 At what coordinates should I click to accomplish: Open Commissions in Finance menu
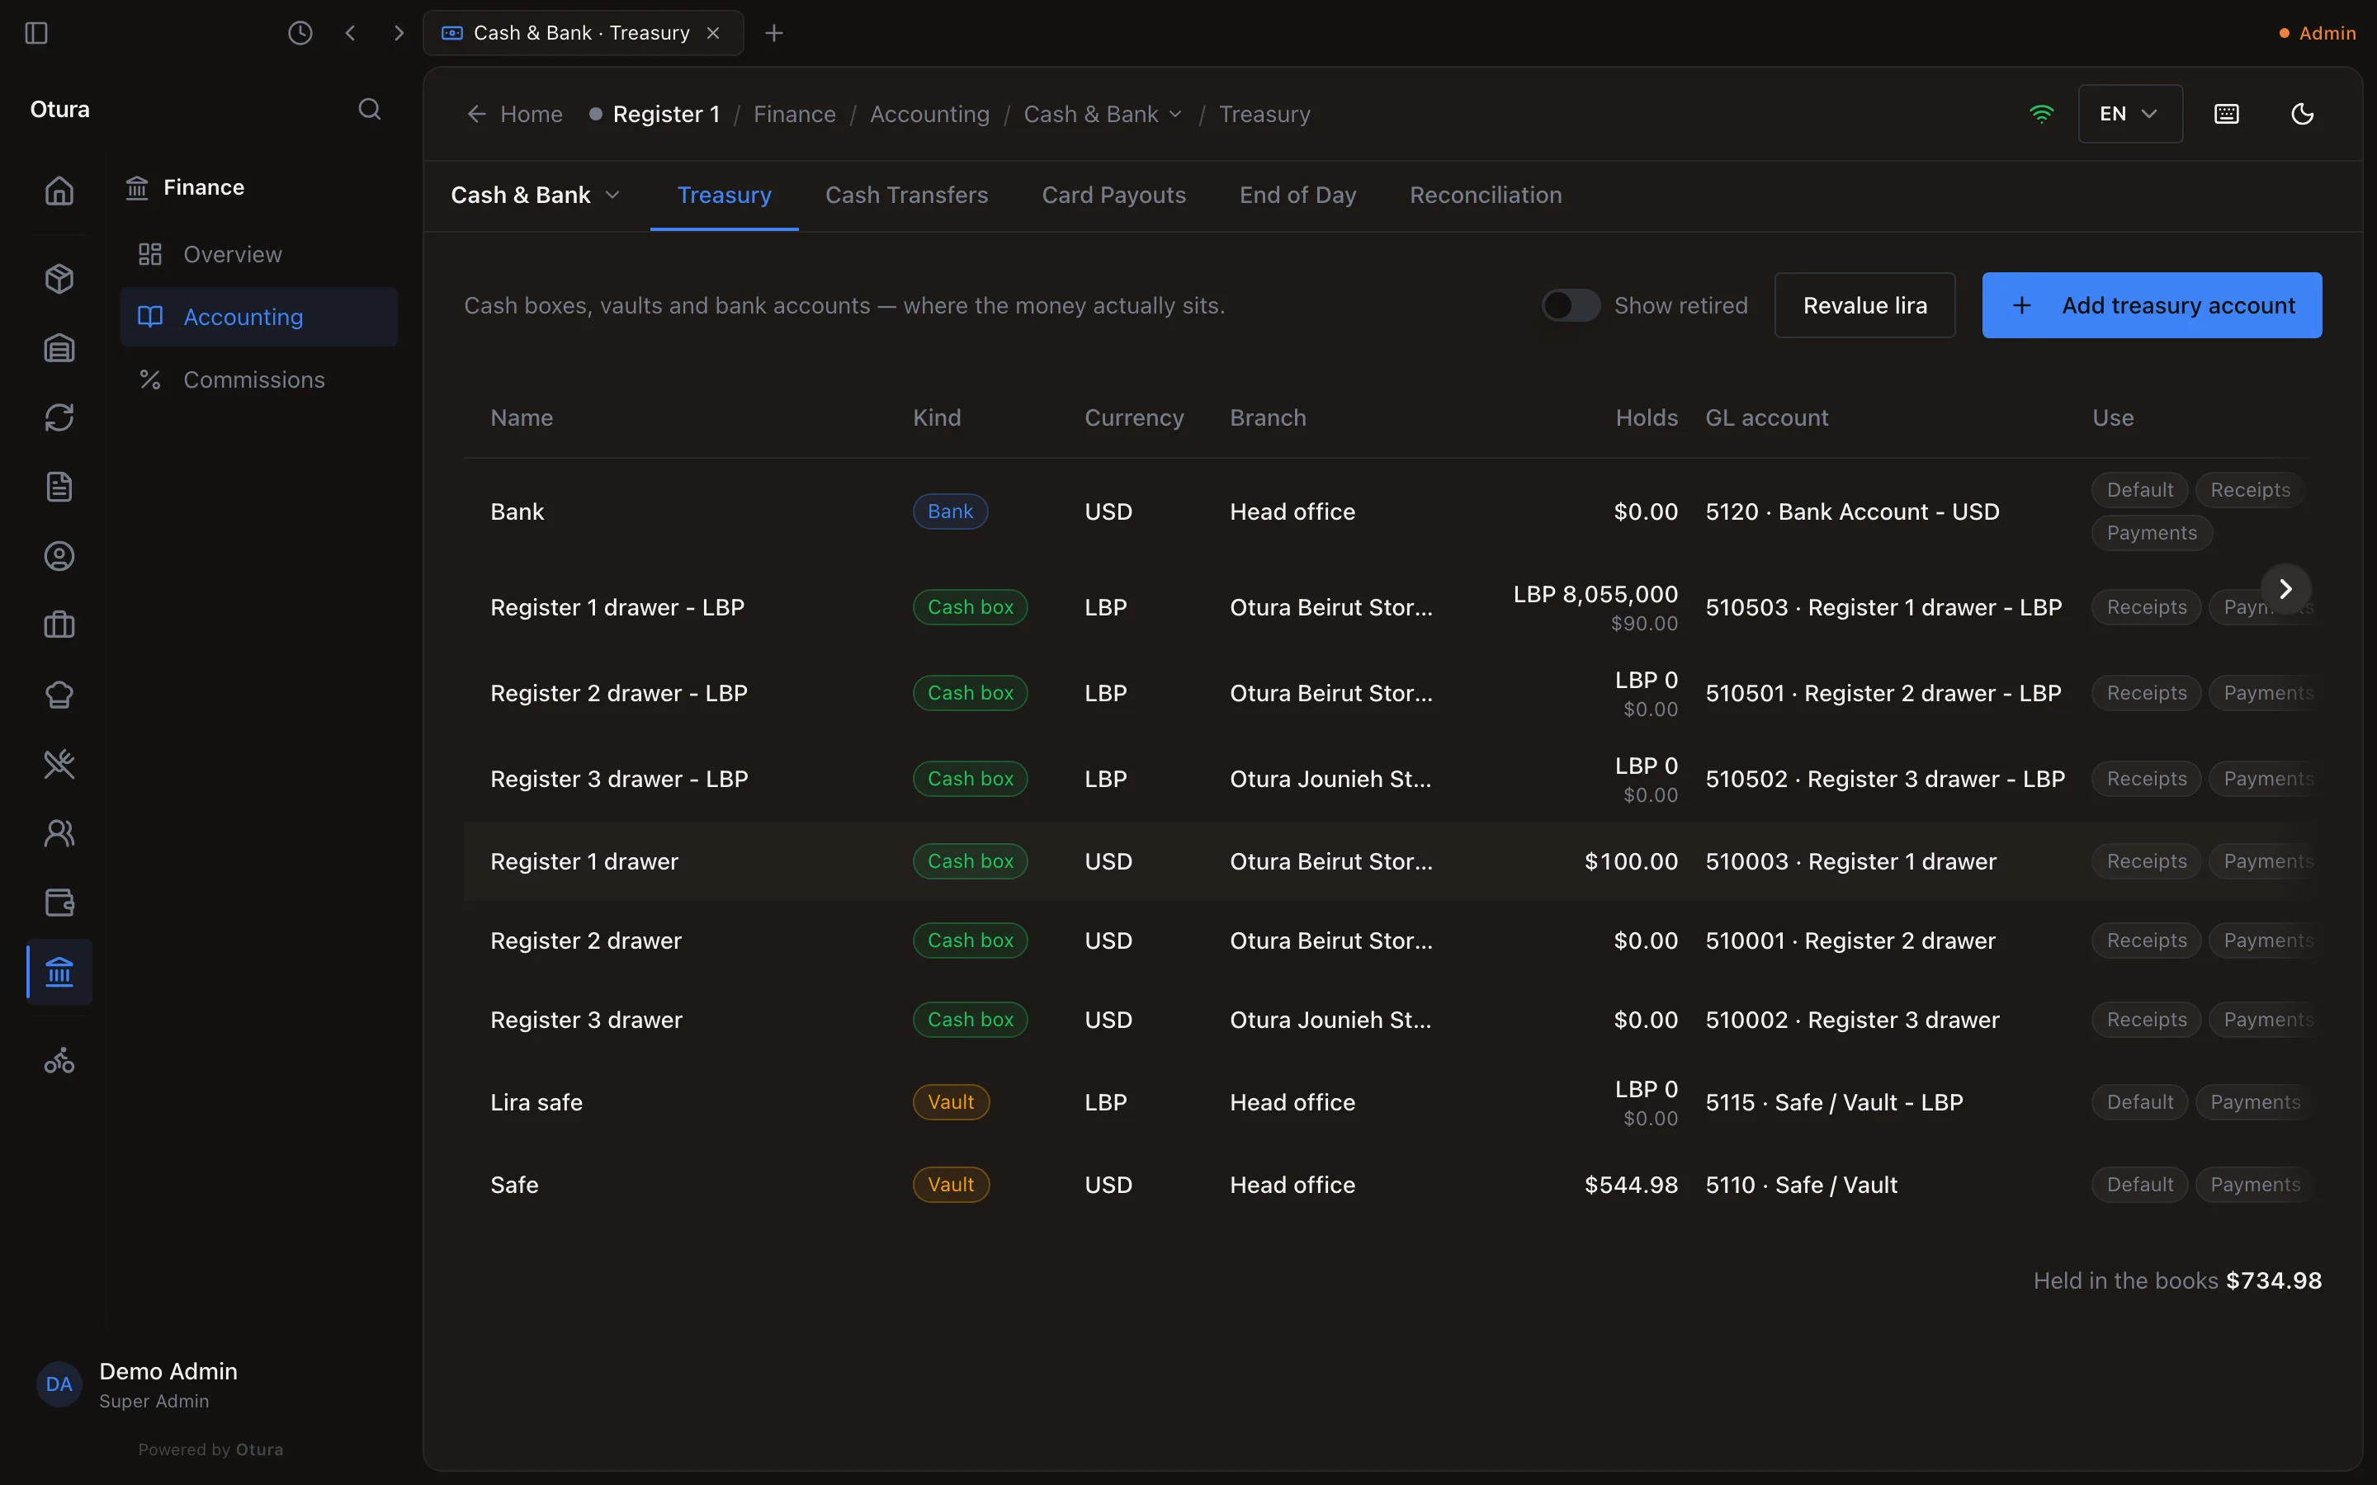coord(258,379)
